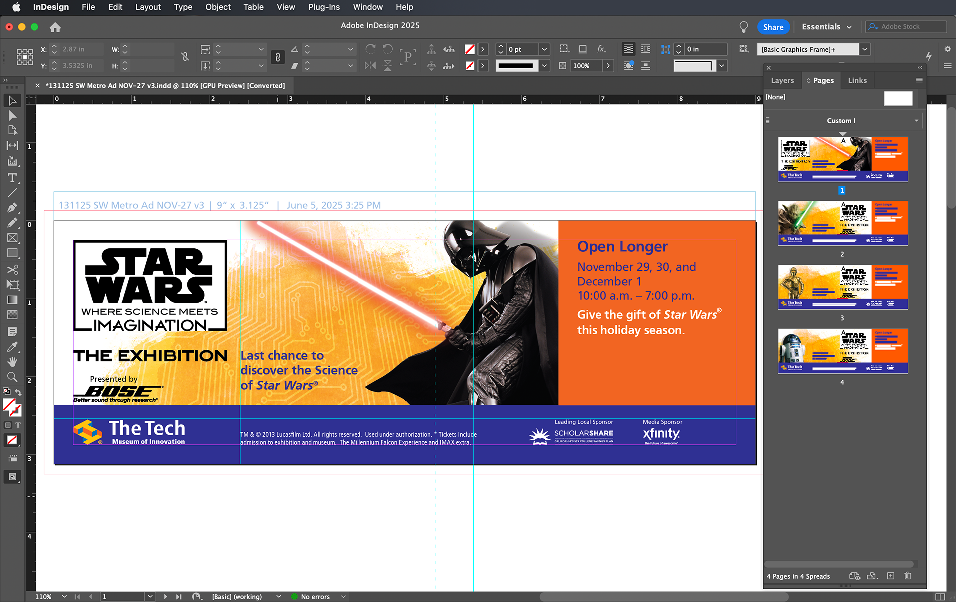Toggle formatting affects container
The width and height of the screenshot is (956, 602).
(8, 425)
